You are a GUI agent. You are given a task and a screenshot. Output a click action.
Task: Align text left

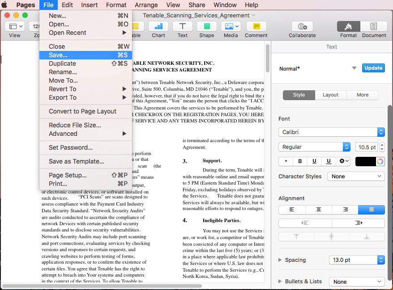pyautogui.click(x=292, y=210)
